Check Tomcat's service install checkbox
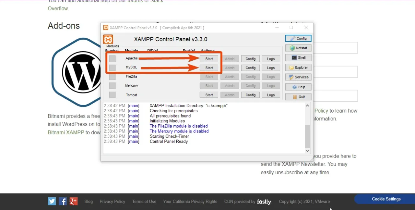Screen dimensions: 415x210 pos(112,95)
